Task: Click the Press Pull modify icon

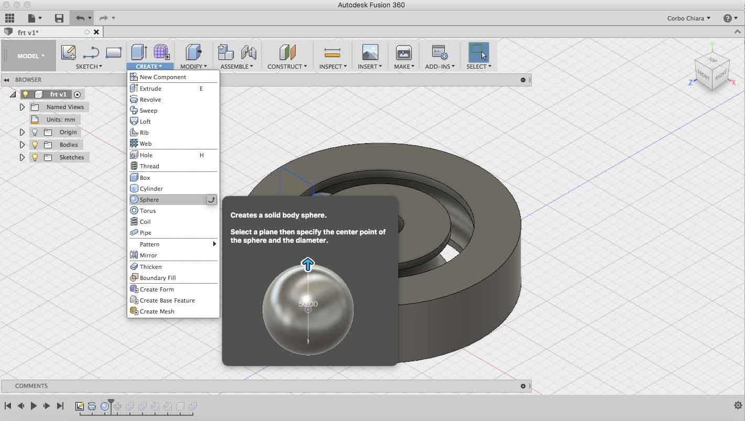Action: (193, 52)
